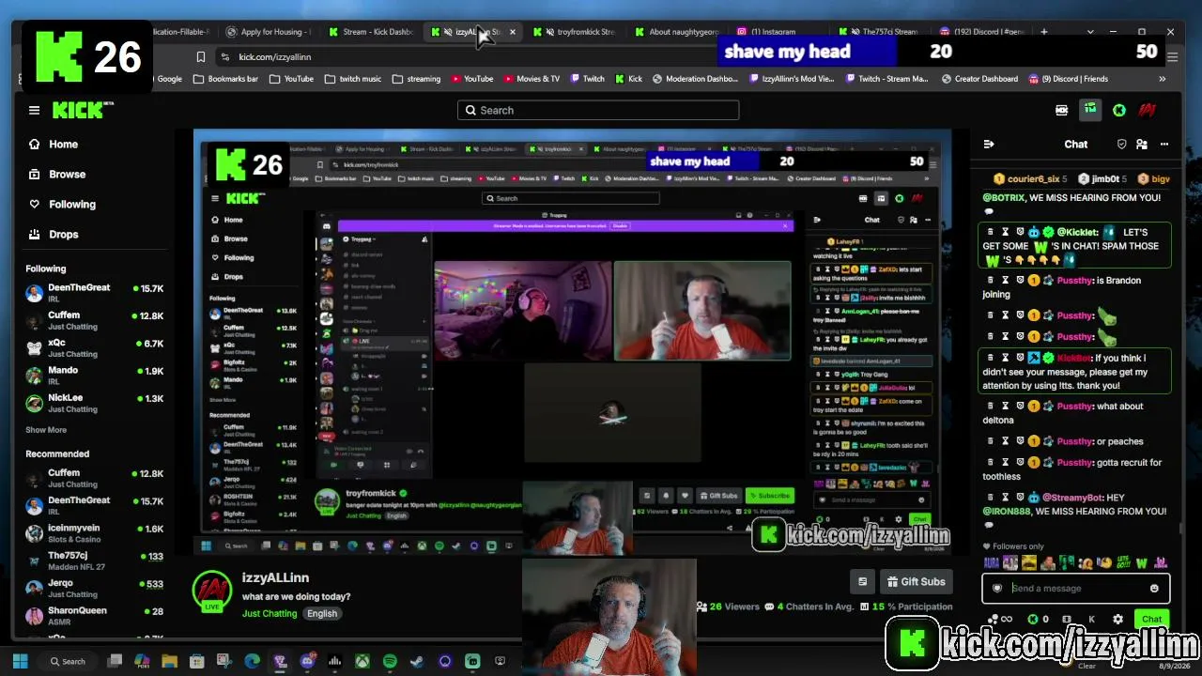Image resolution: width=1202 pixels, height=676 pixels.
Task: Open Mando channel under Following
Action: pyautogui.click(x=94, y=376)
